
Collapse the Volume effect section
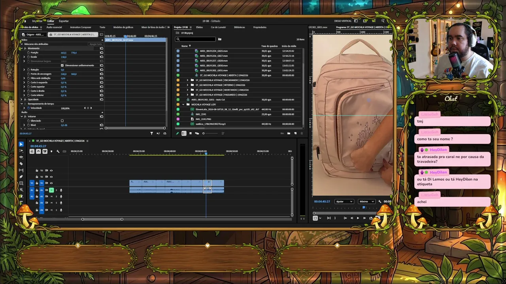22,116
